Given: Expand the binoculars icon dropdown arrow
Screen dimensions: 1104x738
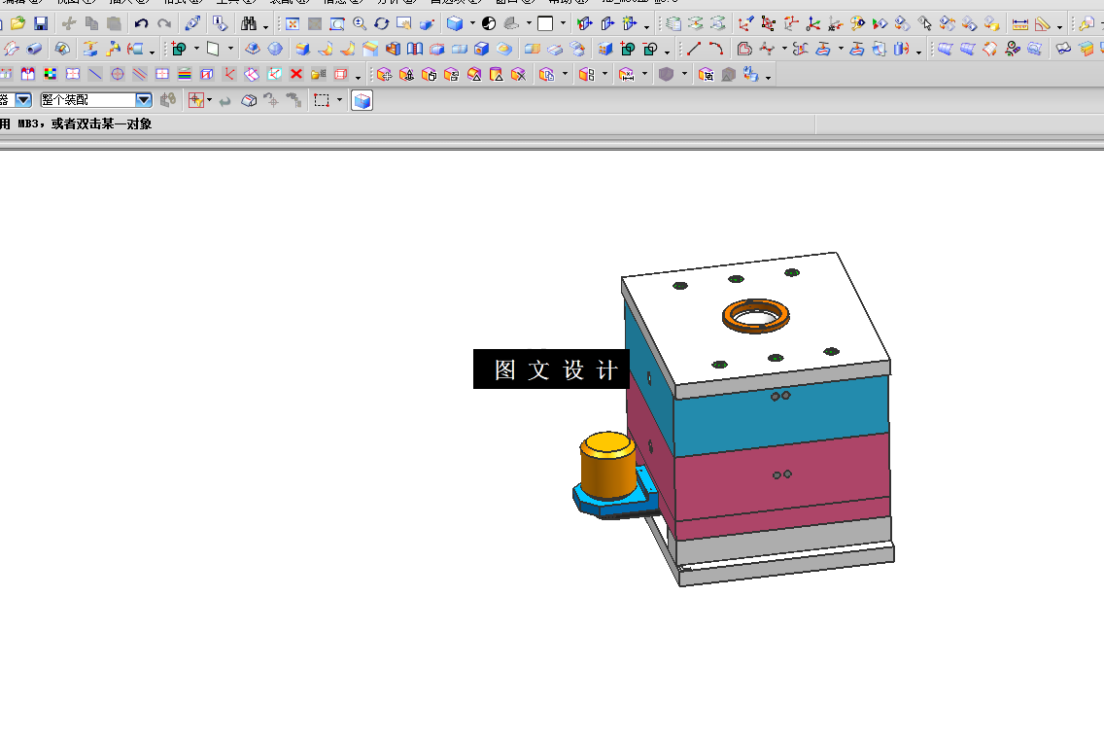Looking at the screenshot, I should 265,27.
